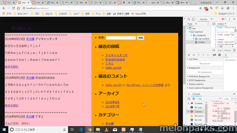Open VLC media player from taskbar
Viewport: 237px width, 133px height.
tap(107, 130)
